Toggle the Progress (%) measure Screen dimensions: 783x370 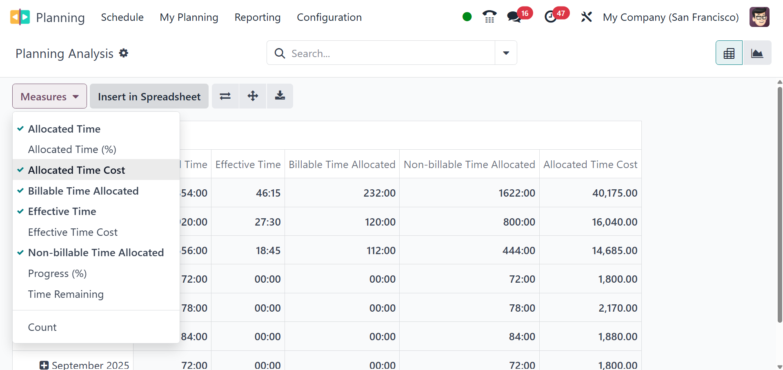57,273
